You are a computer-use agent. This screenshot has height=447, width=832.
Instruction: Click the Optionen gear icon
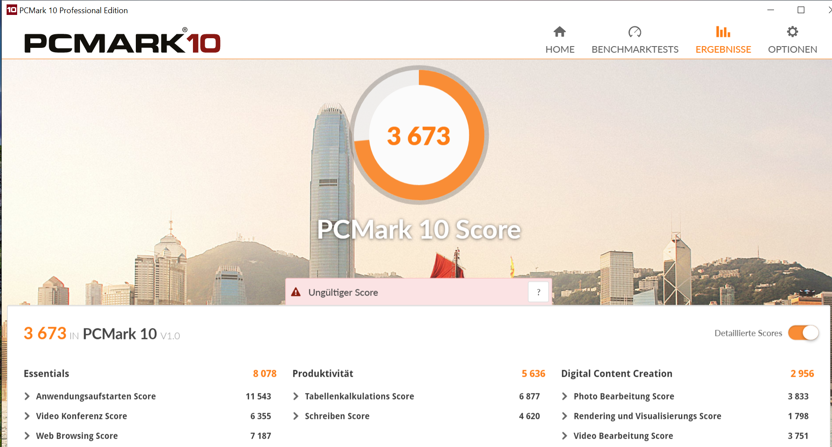pyautogui.click(x=792, y=32)
